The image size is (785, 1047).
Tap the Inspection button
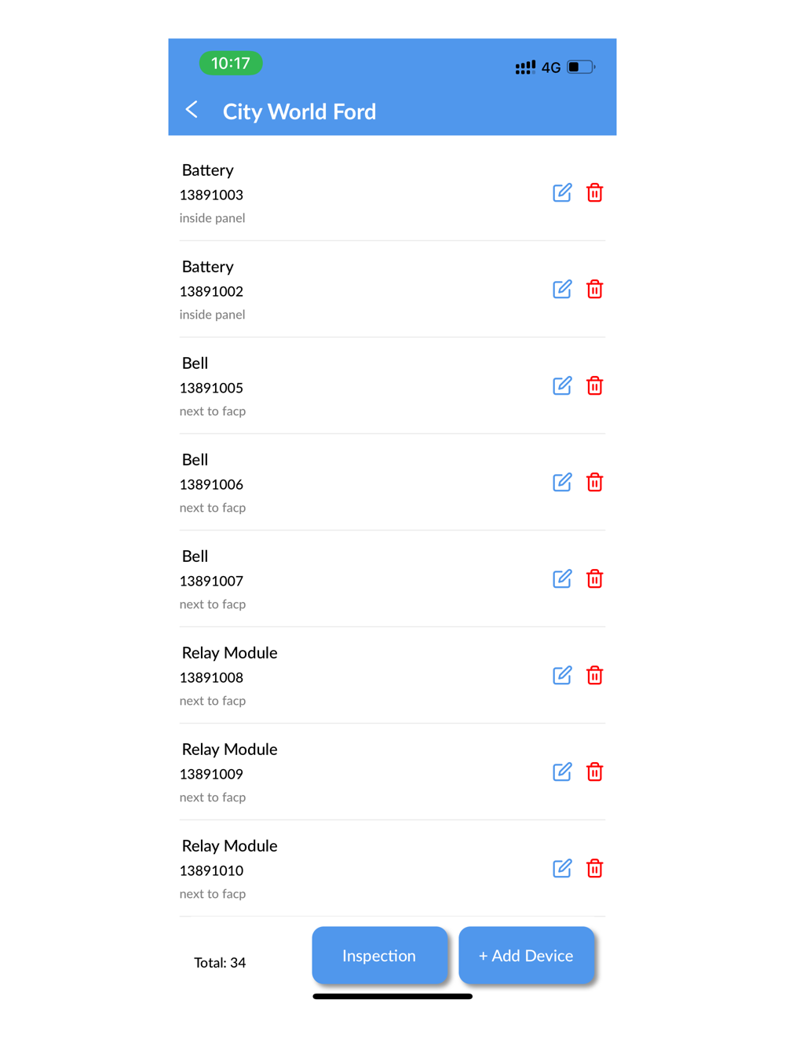pos(379,955)
